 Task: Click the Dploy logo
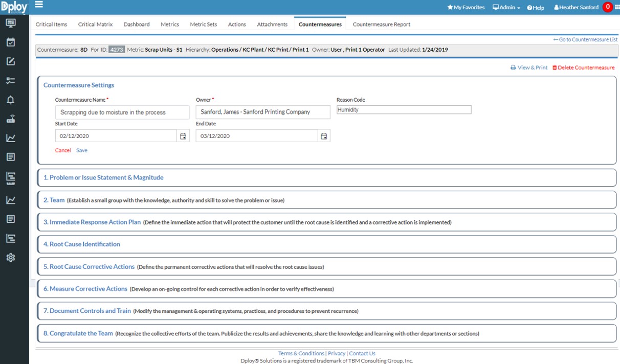point(14,7)
